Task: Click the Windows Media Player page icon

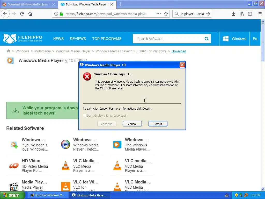Action: (10, 60)
